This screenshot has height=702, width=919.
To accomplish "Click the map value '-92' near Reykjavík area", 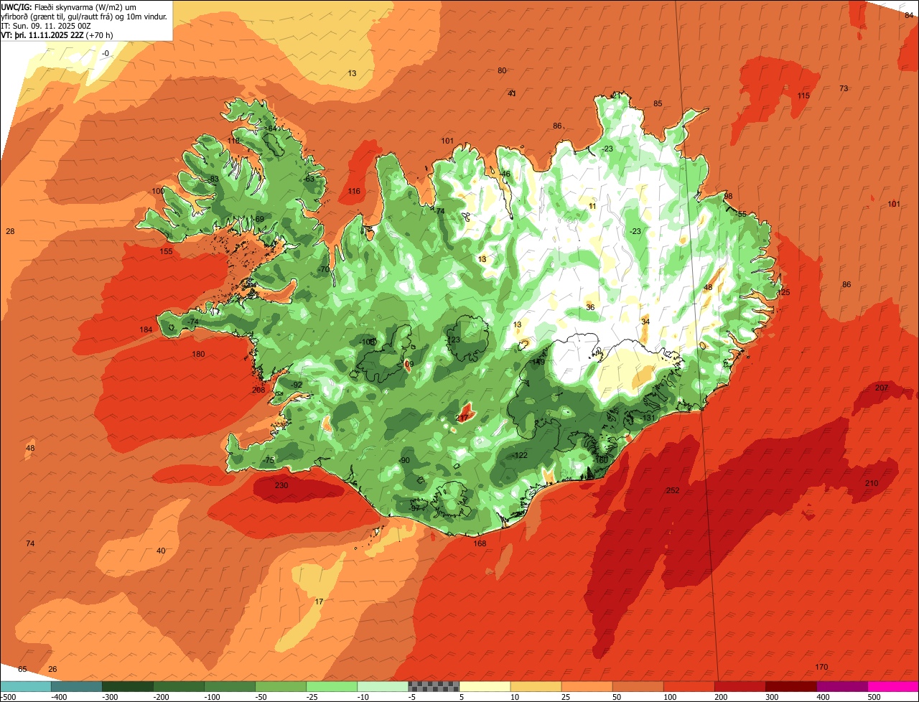I will pos(296,385).
